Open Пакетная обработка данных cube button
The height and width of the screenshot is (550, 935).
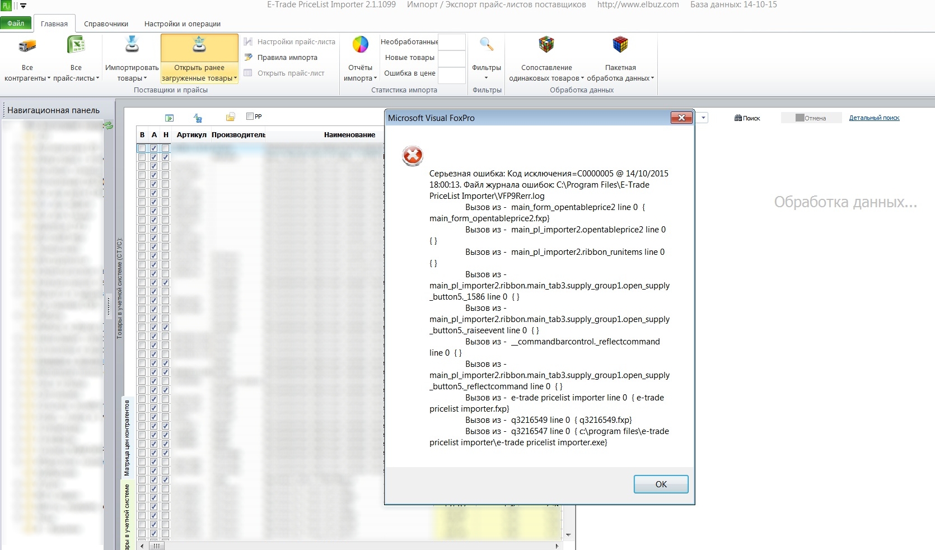pyautogui.click(x=620, y=58)
